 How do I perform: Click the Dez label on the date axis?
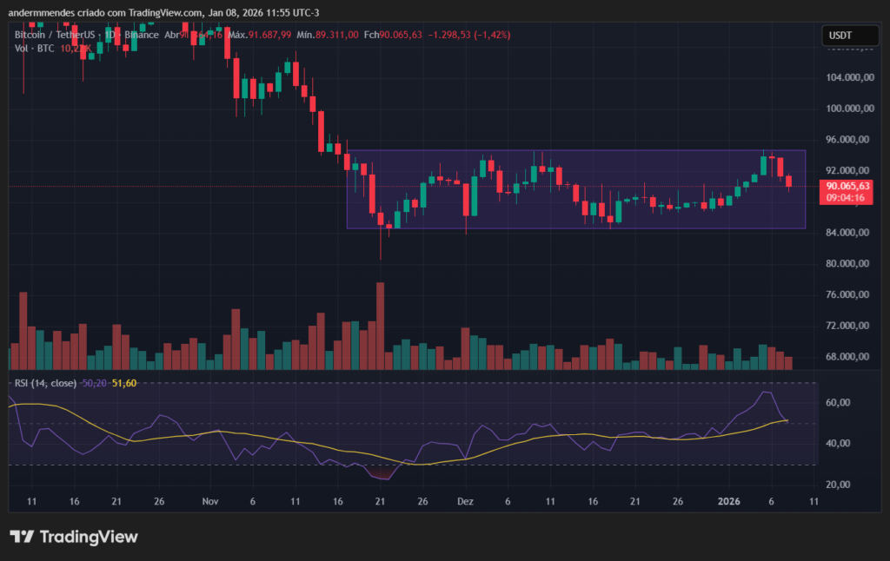465,502
